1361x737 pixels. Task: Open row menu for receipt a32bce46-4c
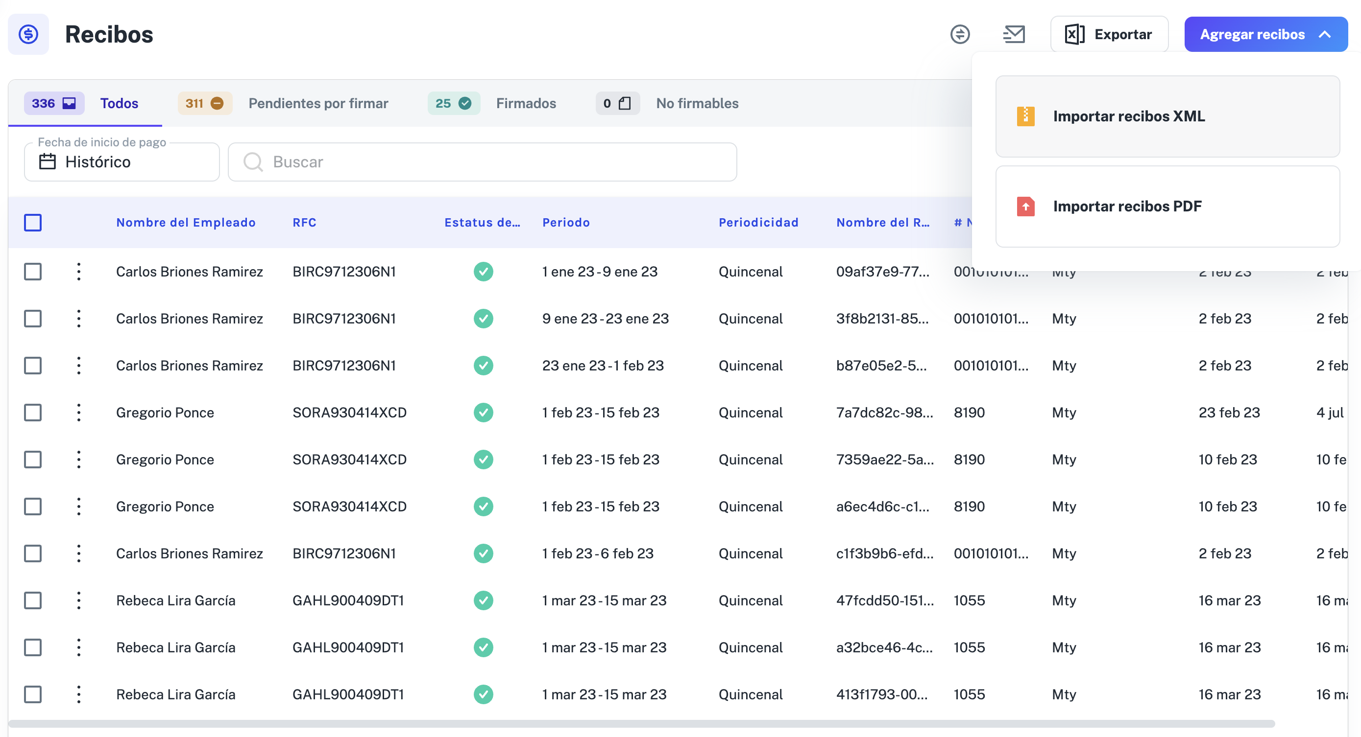point(79,648)
